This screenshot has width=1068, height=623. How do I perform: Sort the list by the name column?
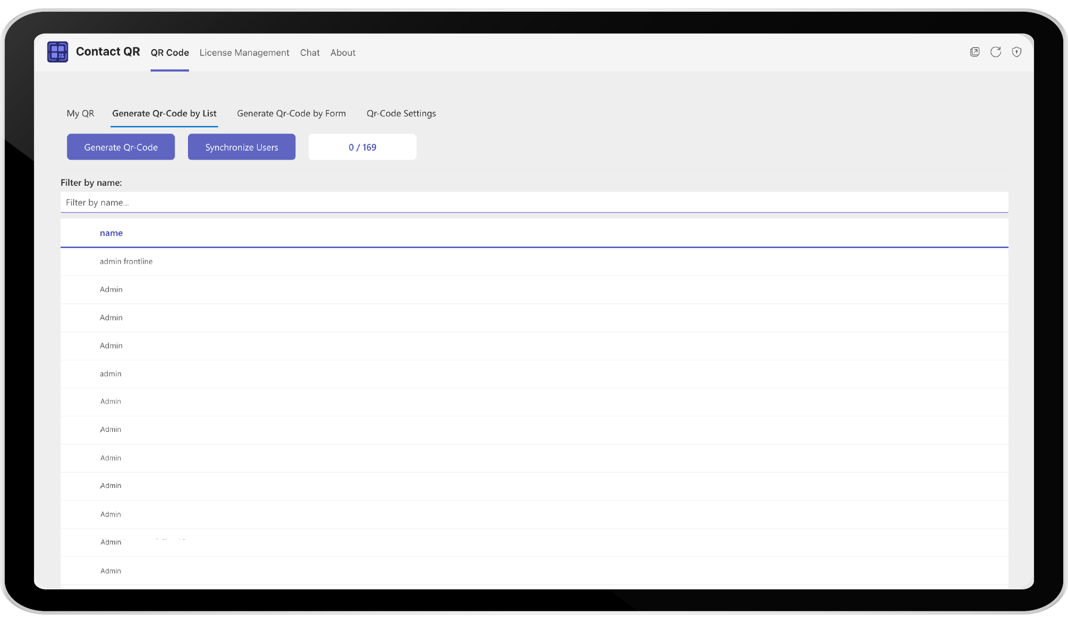(x=111, y=233)
